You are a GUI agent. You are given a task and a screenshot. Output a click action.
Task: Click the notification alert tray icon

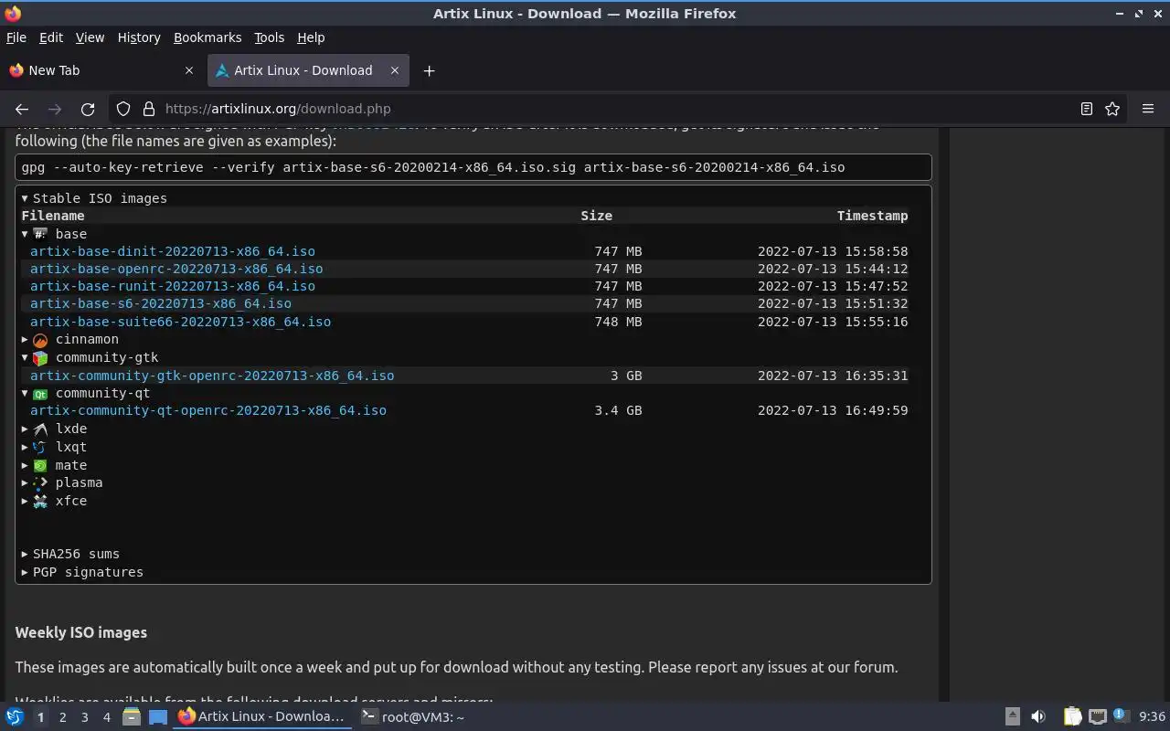1121,716
